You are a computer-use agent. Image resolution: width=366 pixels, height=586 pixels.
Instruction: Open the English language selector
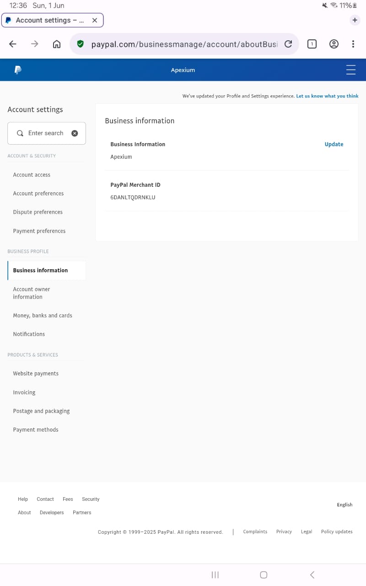coord(344,505)
